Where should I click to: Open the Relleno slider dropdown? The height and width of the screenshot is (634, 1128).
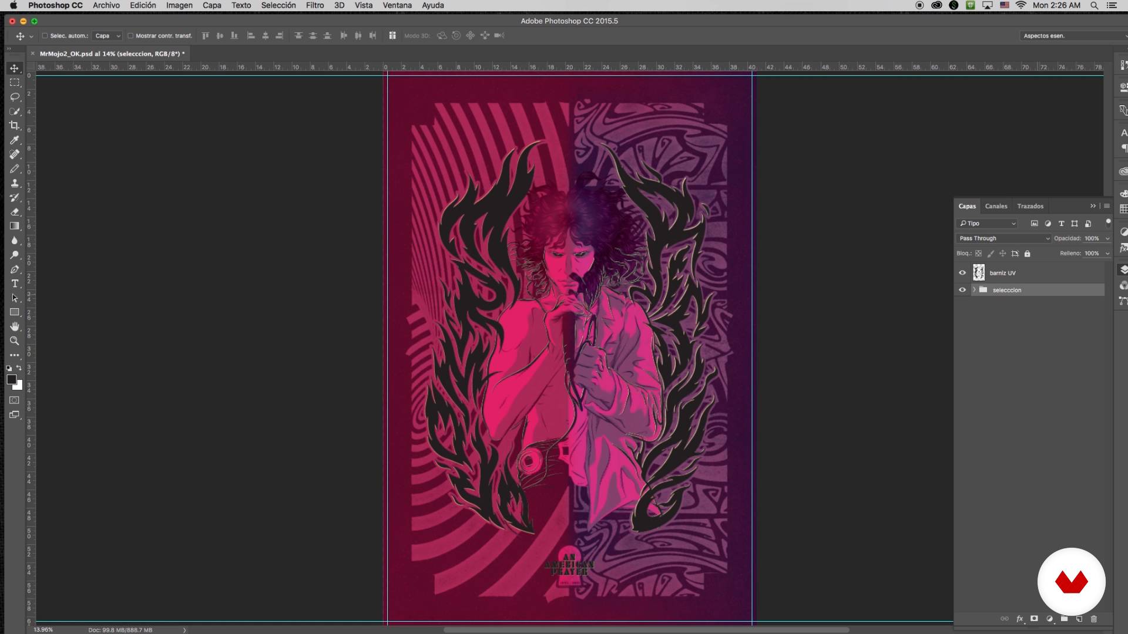(1107, 254)
